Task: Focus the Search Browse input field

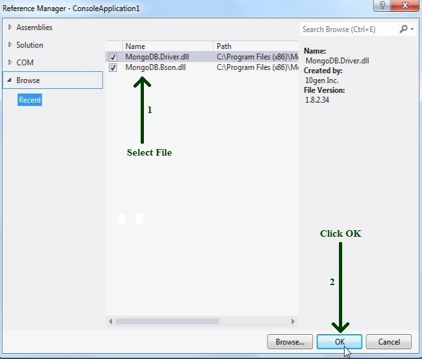Action: click(x=349, y=29)
